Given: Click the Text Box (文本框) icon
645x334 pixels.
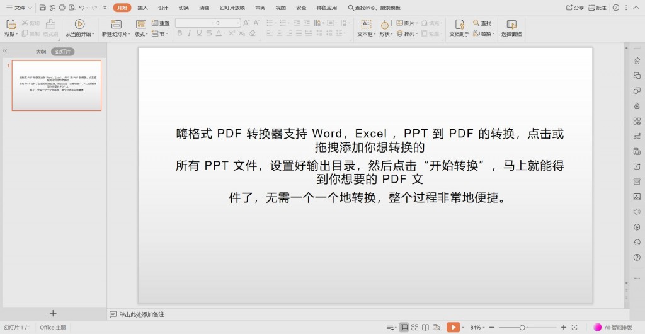Looking at the screenshot, I should (366, 24).
